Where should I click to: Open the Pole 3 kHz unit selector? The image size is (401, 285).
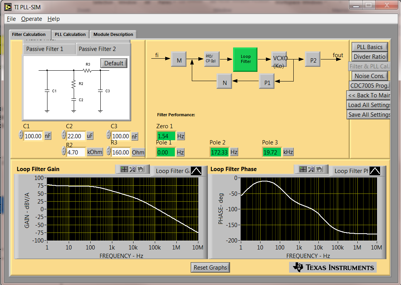tap(288, 152)
